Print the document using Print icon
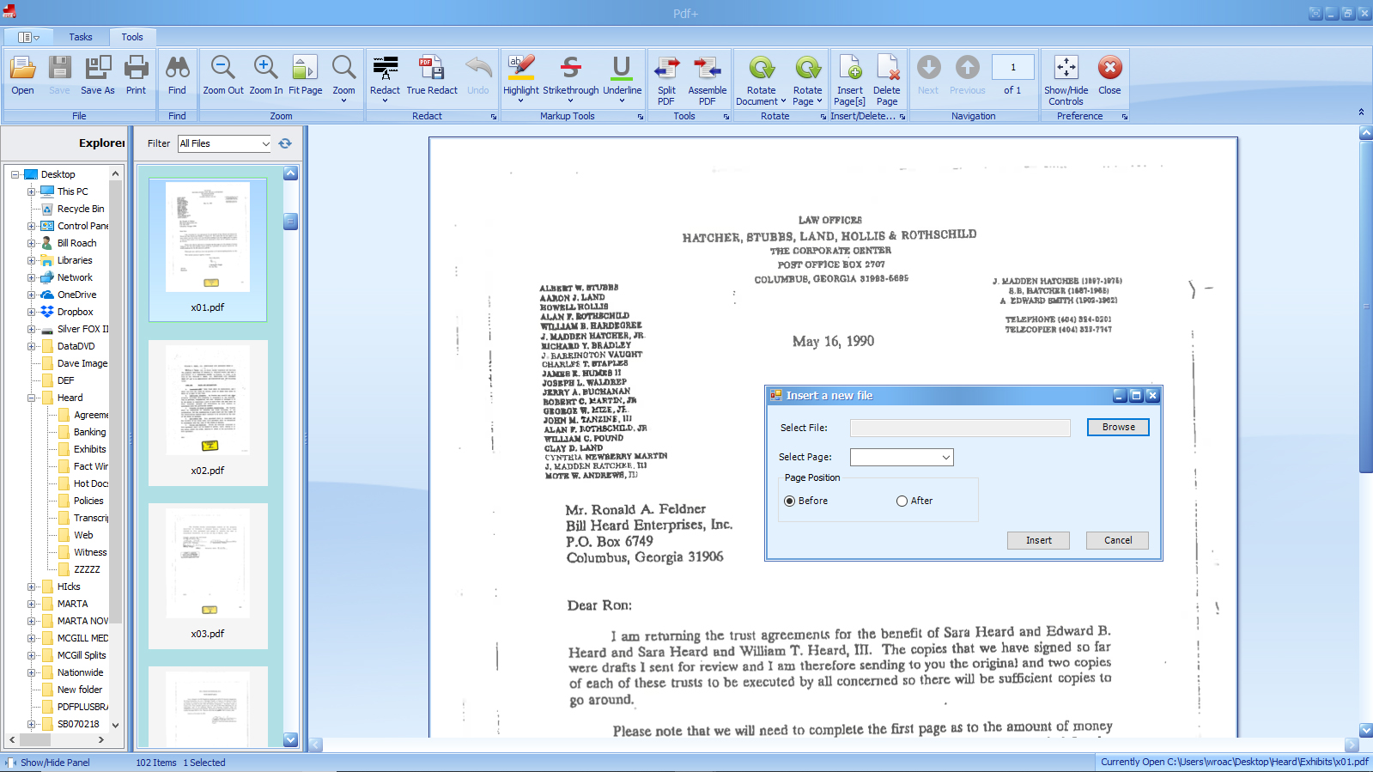The image size is (1373, 772). pyautogui.click(x=137, y=75)
